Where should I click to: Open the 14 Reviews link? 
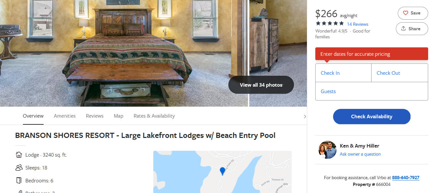click(358, 24)
